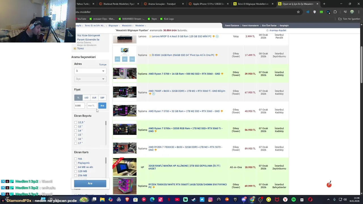Open the İl province dropdown
363x204 pixels.
click(90, 71)
